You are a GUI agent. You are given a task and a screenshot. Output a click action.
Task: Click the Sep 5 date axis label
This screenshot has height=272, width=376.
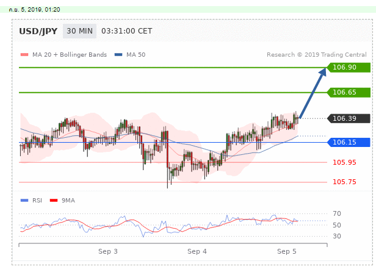[x=286, y=251]
